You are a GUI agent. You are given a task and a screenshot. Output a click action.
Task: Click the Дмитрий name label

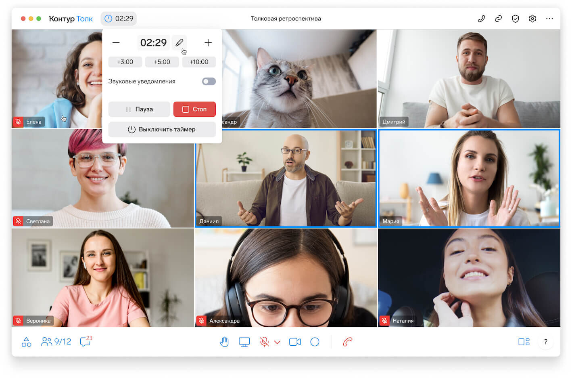coord(394,122)
